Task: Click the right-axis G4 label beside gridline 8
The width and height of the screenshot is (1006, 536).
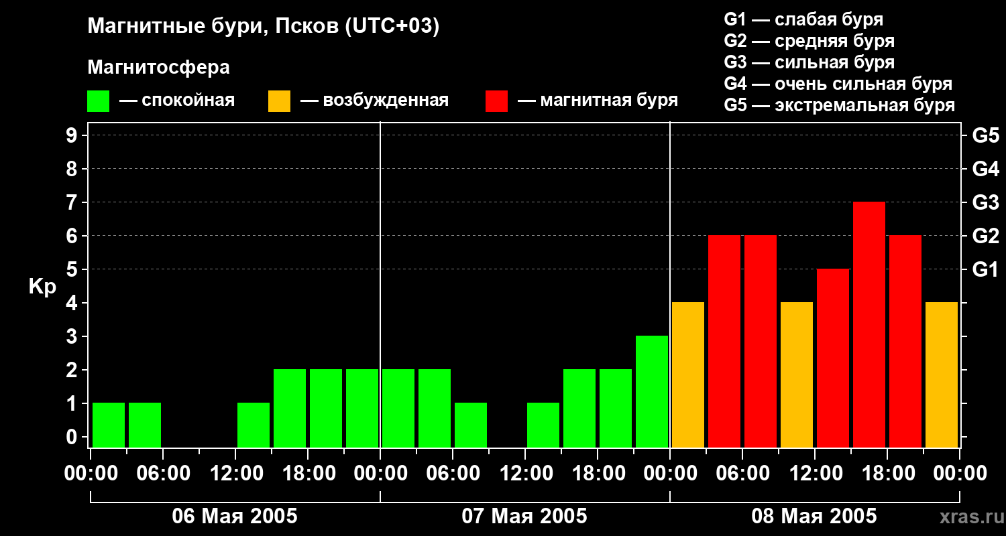Action: (985, 169)
